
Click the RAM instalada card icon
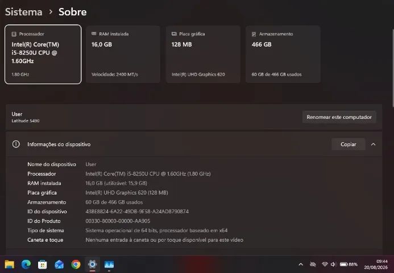point(94,34)
